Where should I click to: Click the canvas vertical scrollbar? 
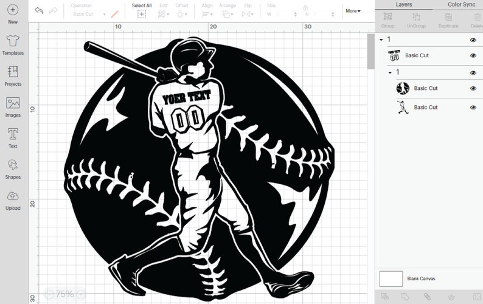(x=371, y=52)
